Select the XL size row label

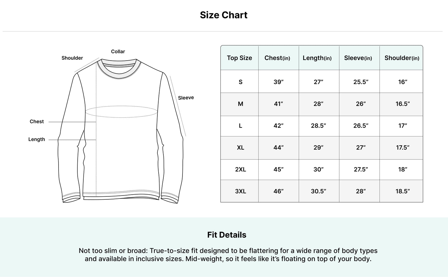(240, 147)
